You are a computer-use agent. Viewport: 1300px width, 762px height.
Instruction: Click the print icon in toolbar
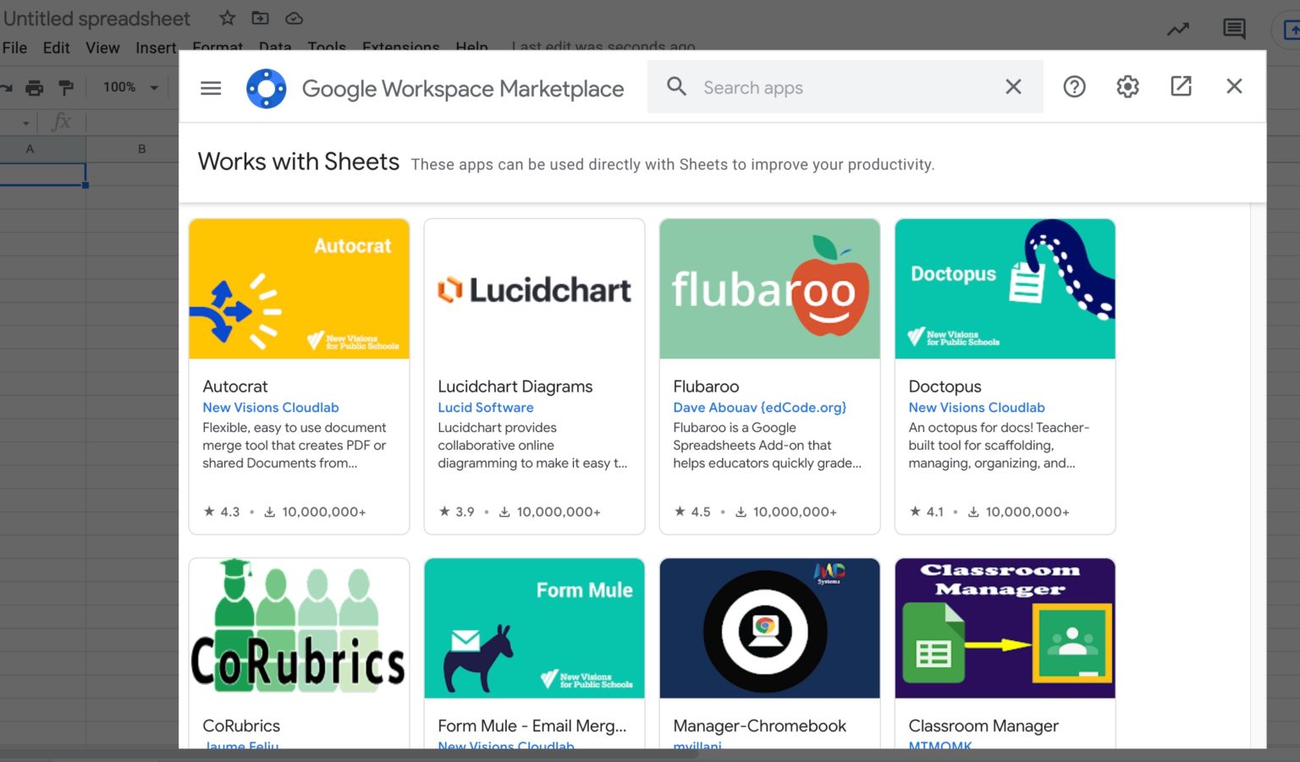(x=34, y=87)
